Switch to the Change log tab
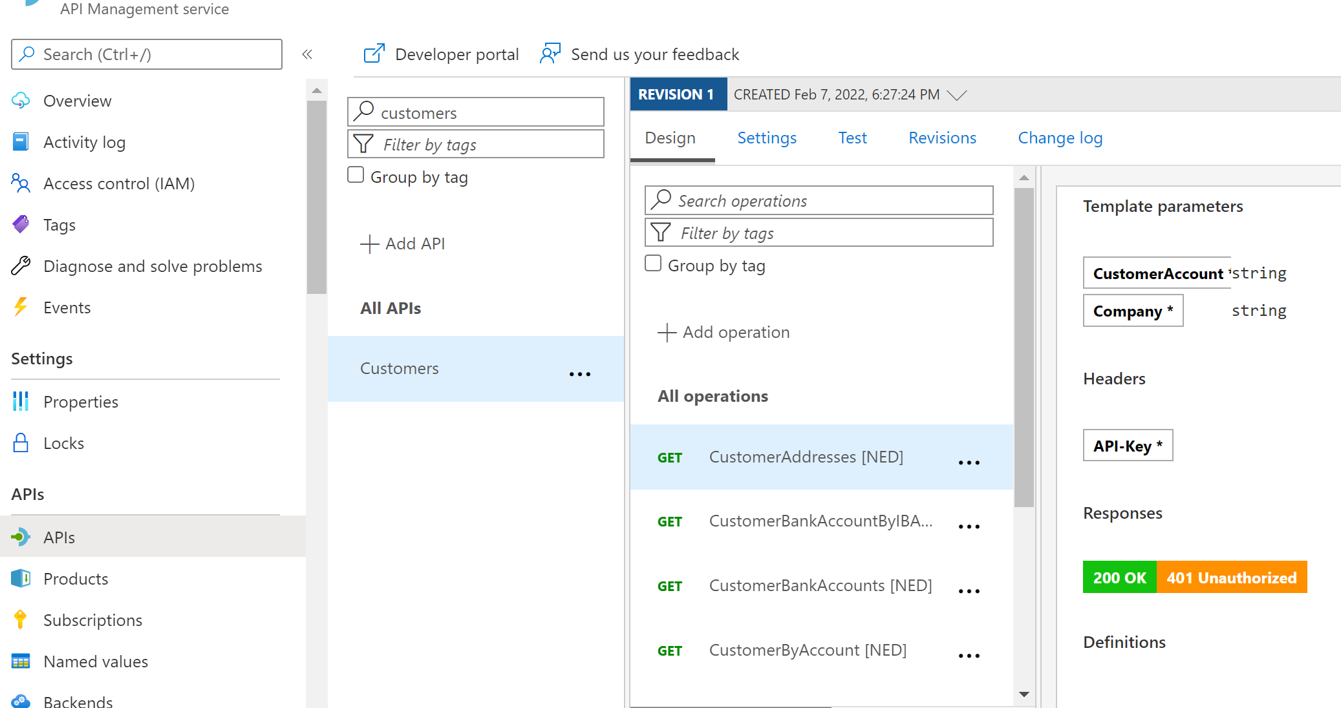This screenshot has height=708, width=1341. [x=1060, y=138]
